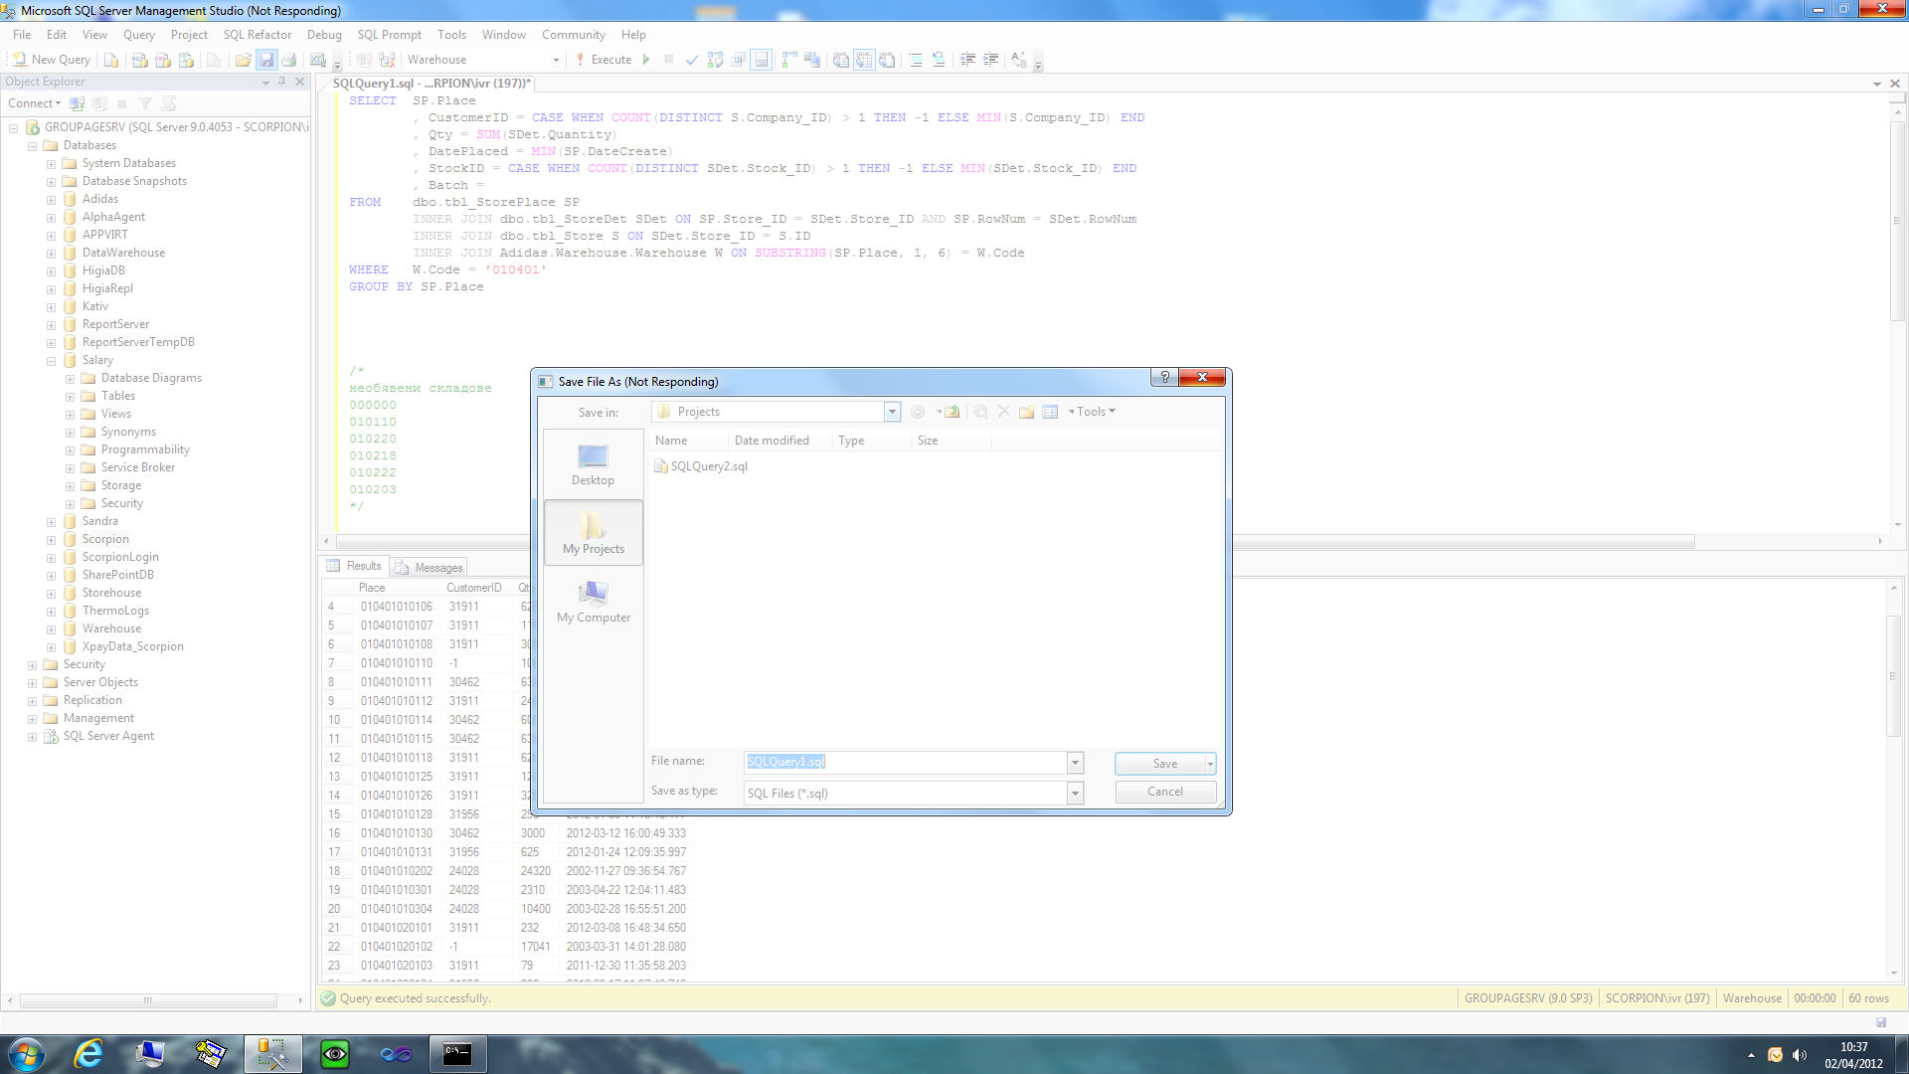Toggle the Results to Grid icon
The image size is (1909, 1074).
pos(864,60)
